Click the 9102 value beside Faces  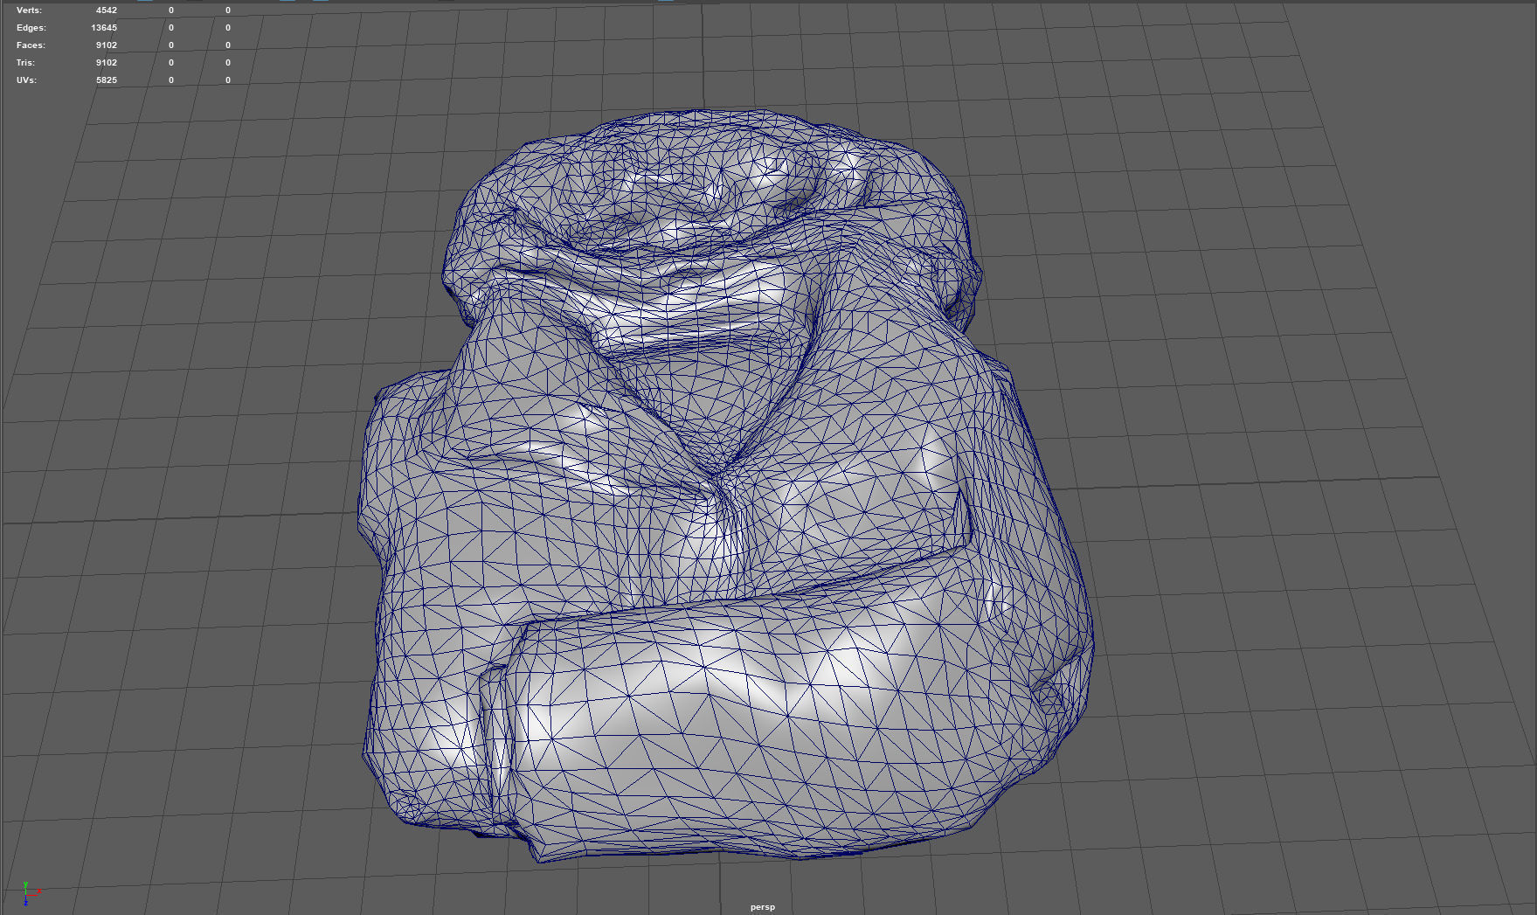(107, 45)
